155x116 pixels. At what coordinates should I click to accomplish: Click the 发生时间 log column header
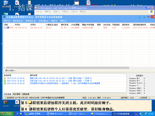click(x=16, y=75)
